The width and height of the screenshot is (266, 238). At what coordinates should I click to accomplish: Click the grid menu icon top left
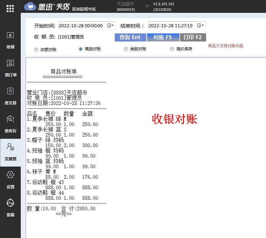(10, 8)
